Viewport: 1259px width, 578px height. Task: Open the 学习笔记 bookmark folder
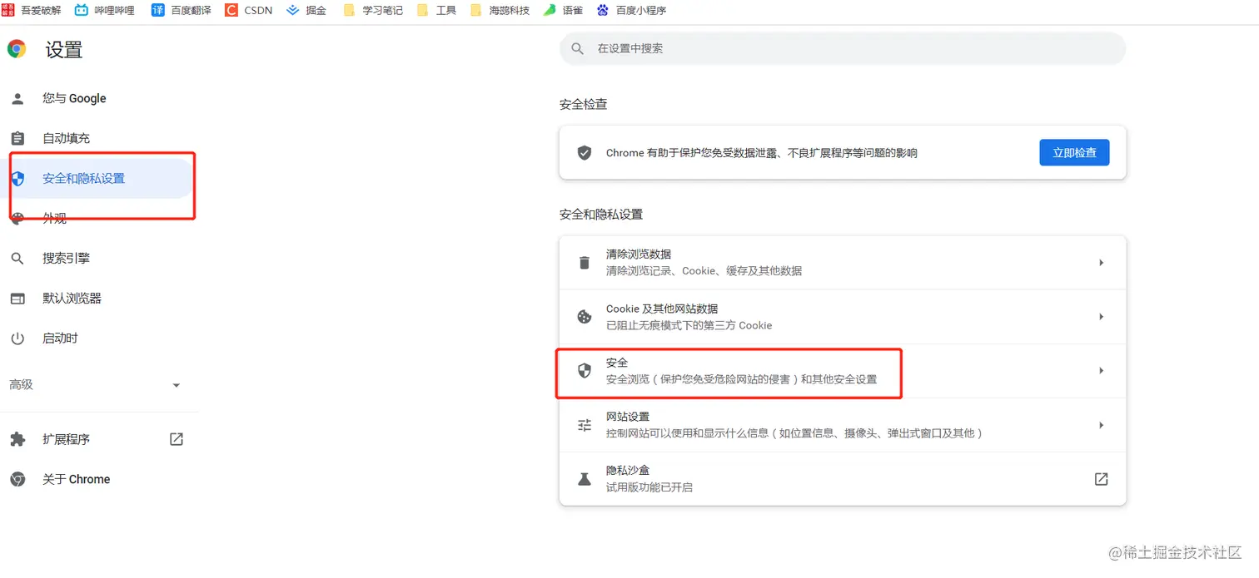click(373, 11)
